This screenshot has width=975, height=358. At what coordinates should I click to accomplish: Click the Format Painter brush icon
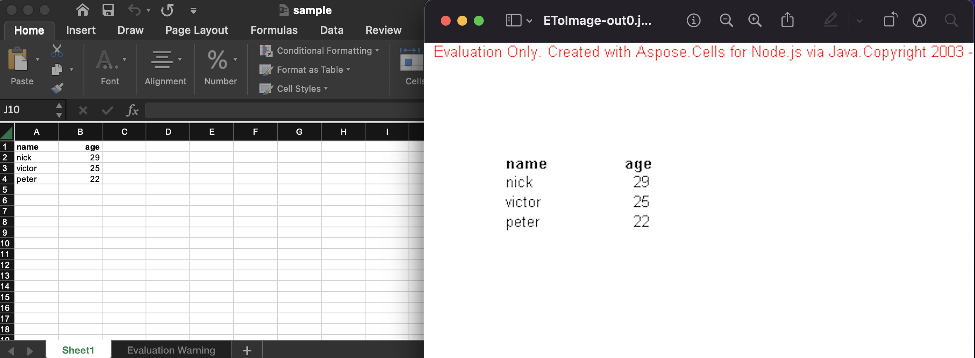[57, 88]
